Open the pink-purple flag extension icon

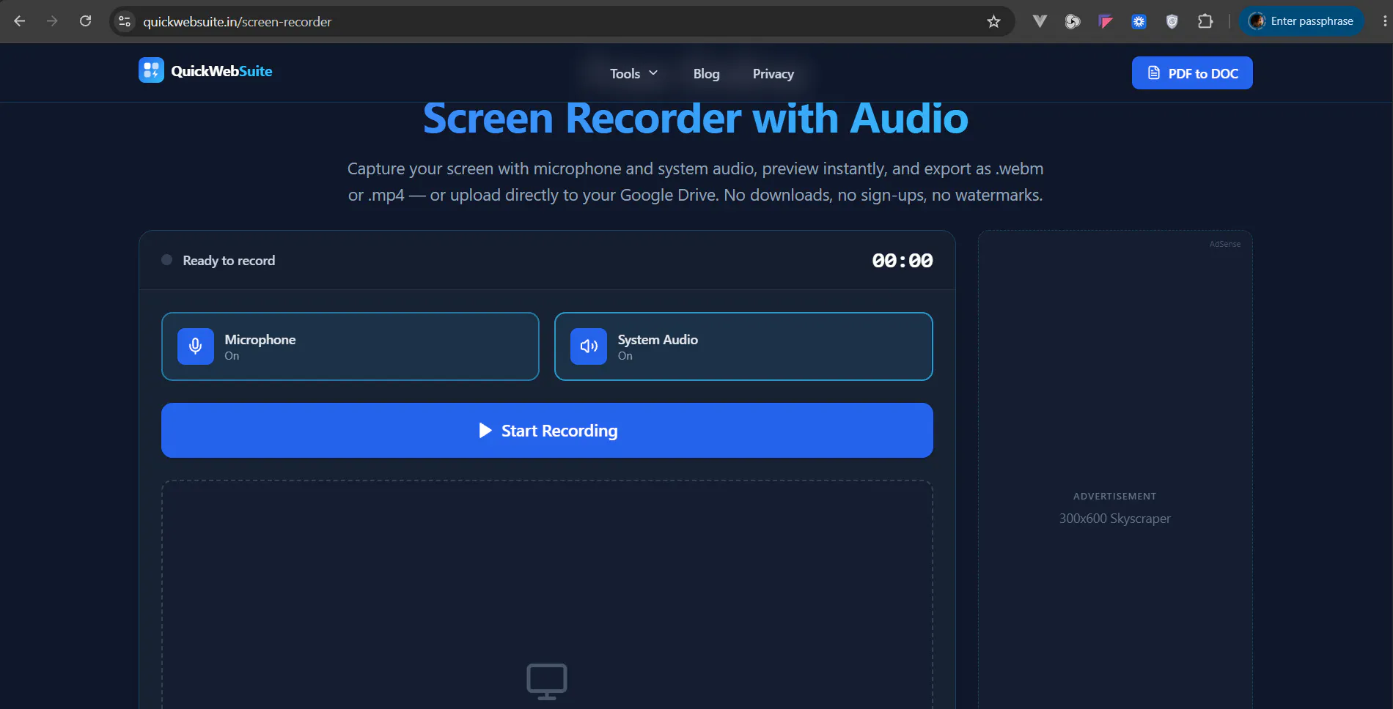[x=1106, y=21]
